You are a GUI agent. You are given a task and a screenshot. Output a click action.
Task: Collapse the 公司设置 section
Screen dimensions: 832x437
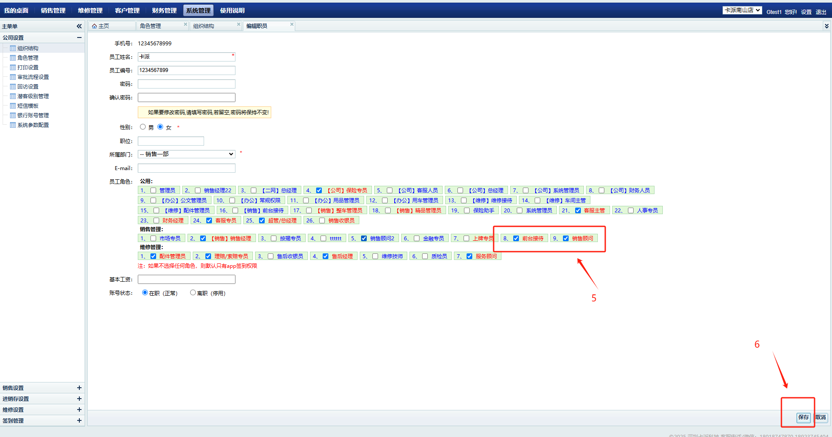point(79,38)
